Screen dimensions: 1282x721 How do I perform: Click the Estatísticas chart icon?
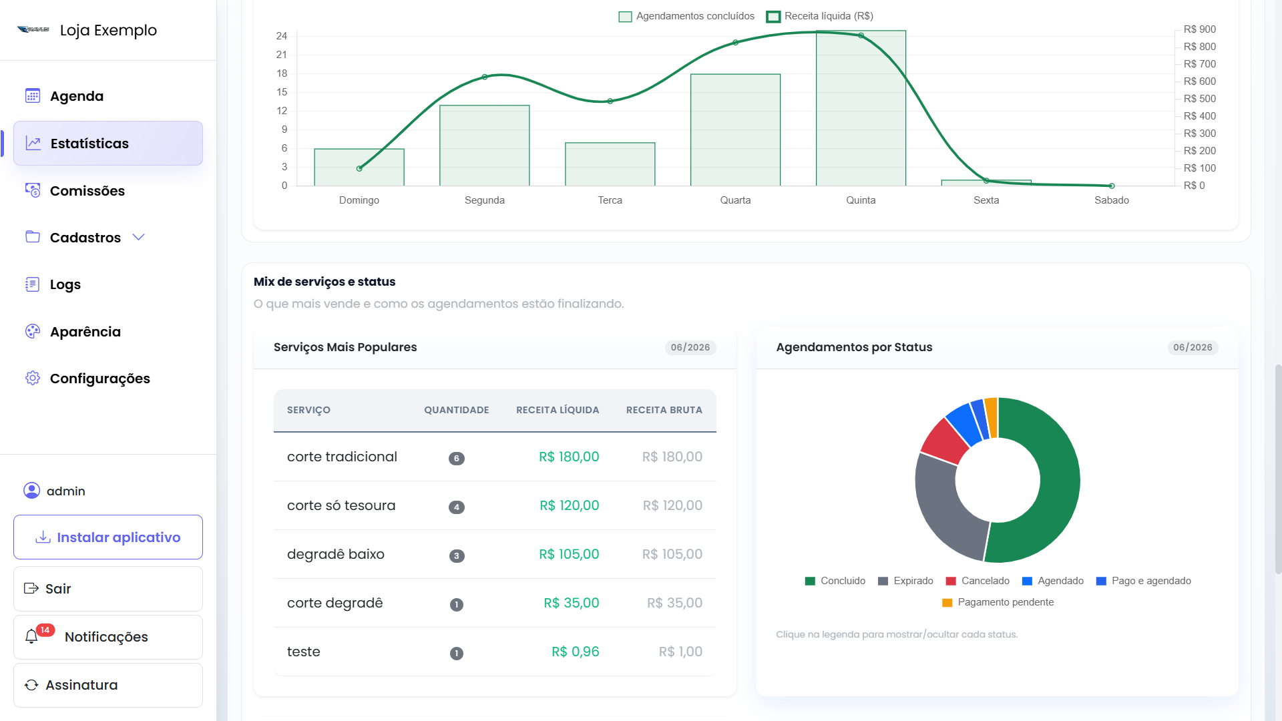click(x=33, y=143)
